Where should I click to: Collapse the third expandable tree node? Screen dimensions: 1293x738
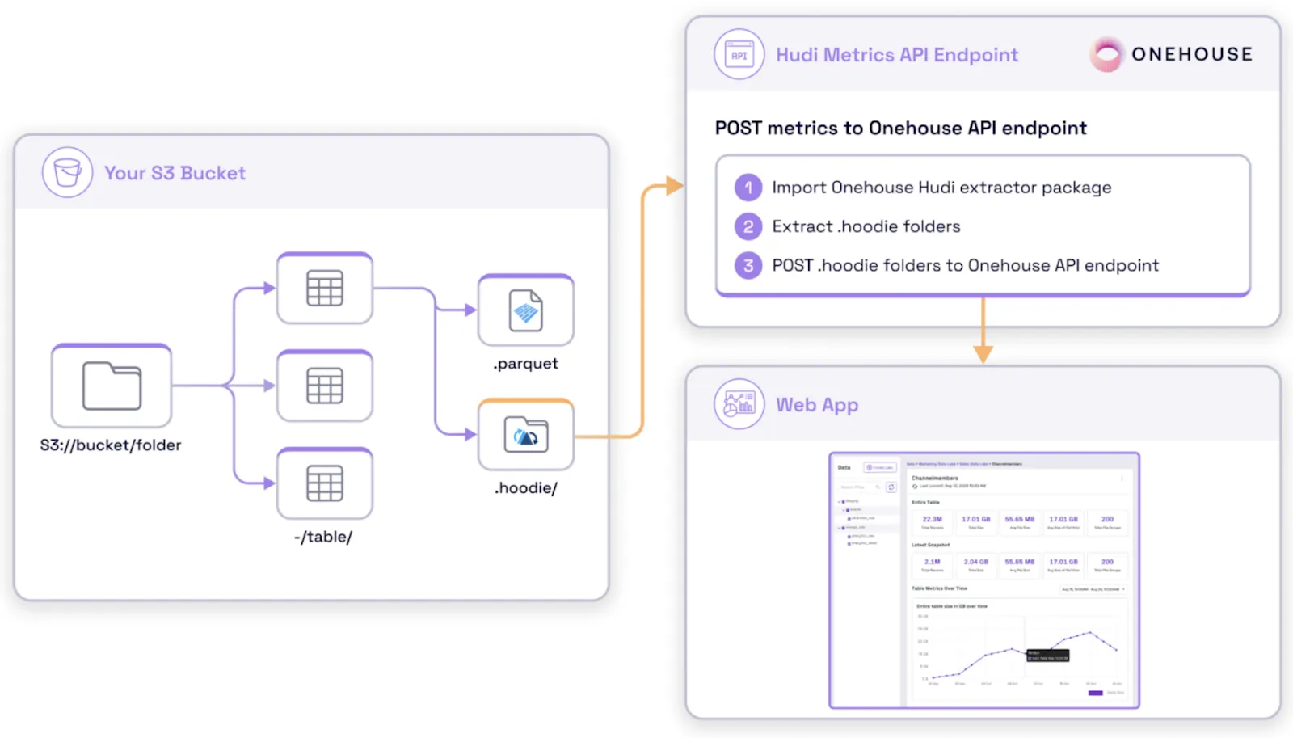click(x=840, y=528)
